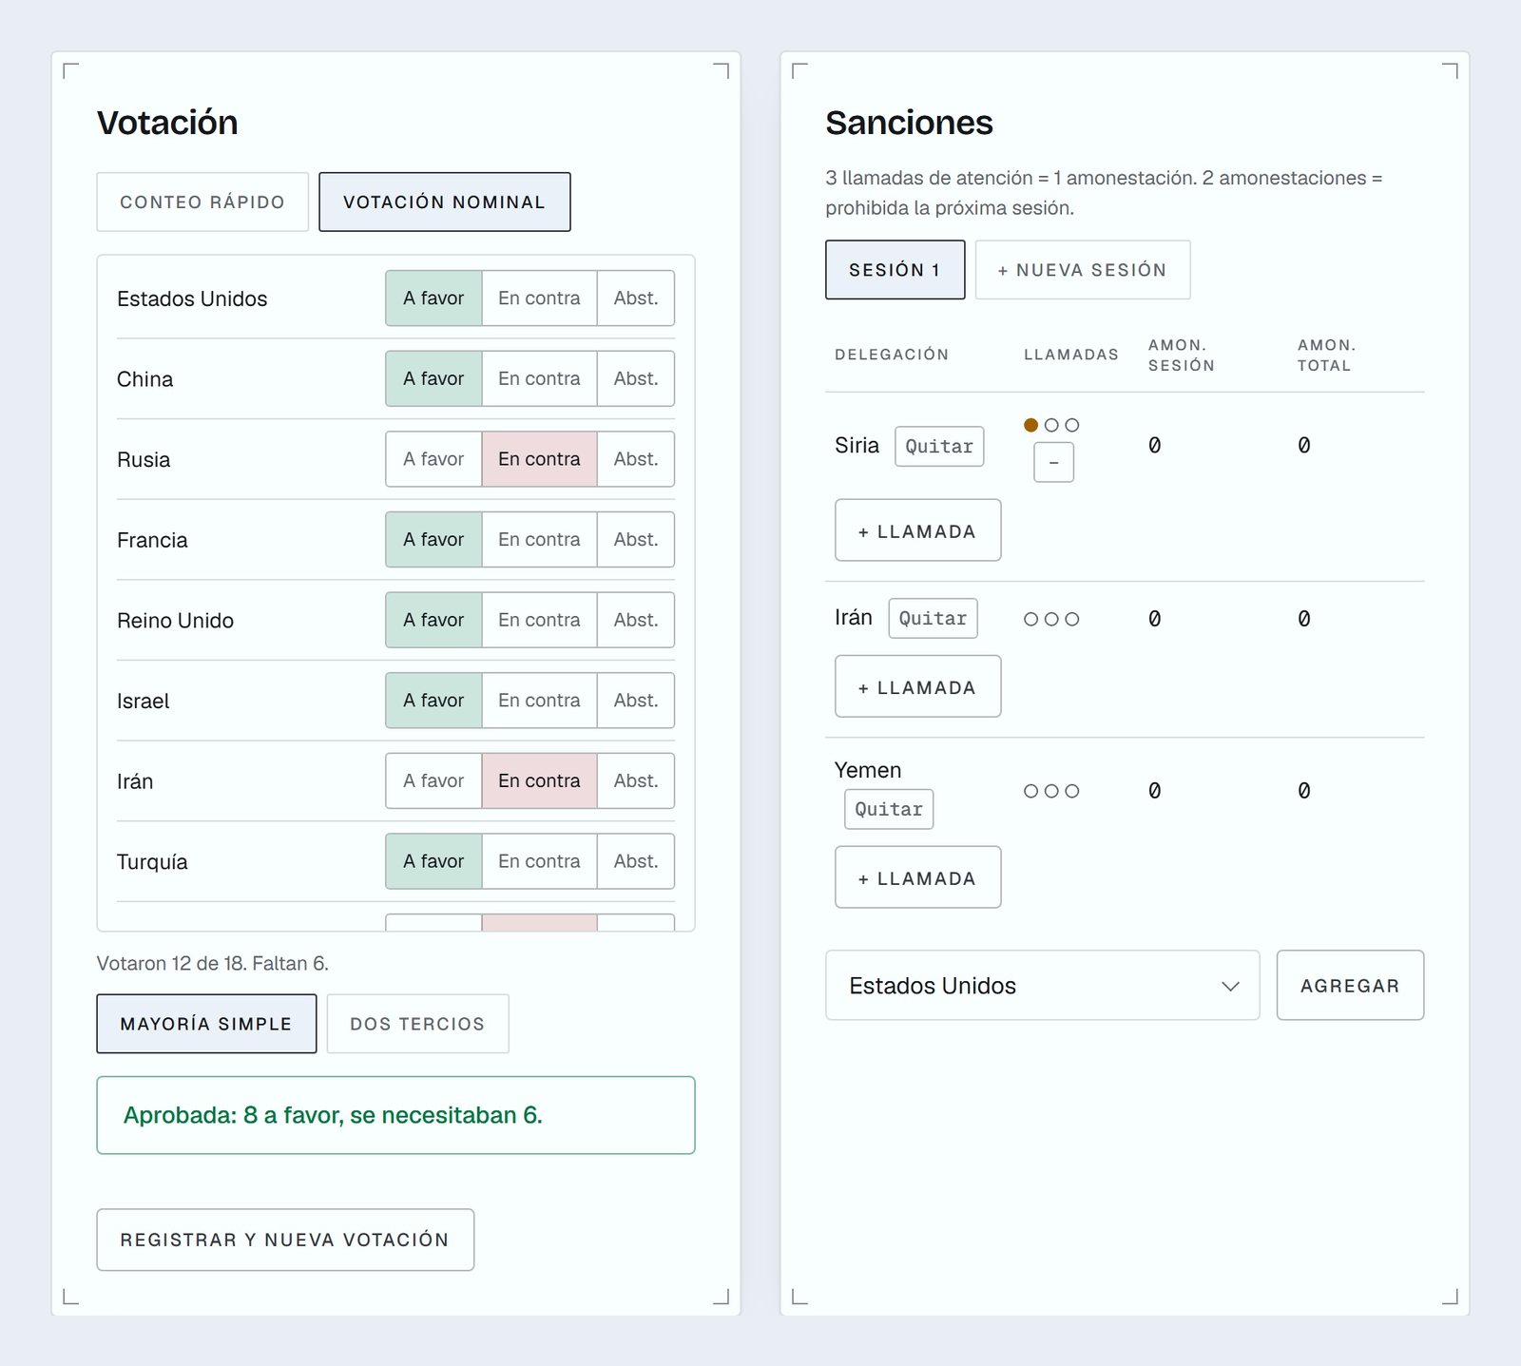Subtract a llamada from Siria with minus button
The height and width of the screenshot is (1366, 1521).
coord(1053,463)
